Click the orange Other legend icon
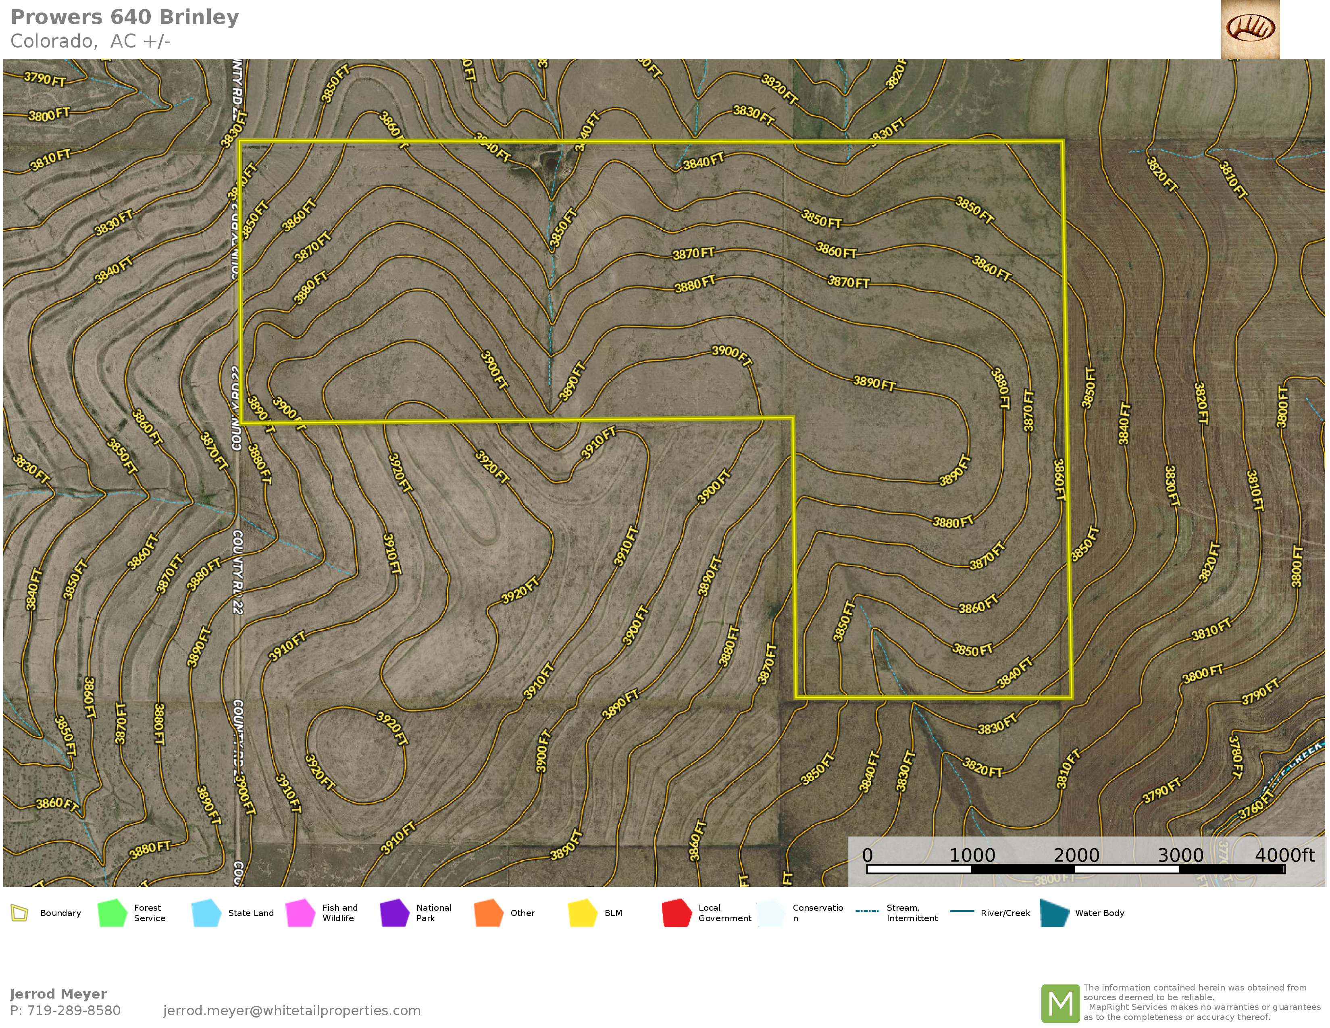The height and width of the screenshot is (1028, 1330). pyautogui.click(x=488, y=913)
